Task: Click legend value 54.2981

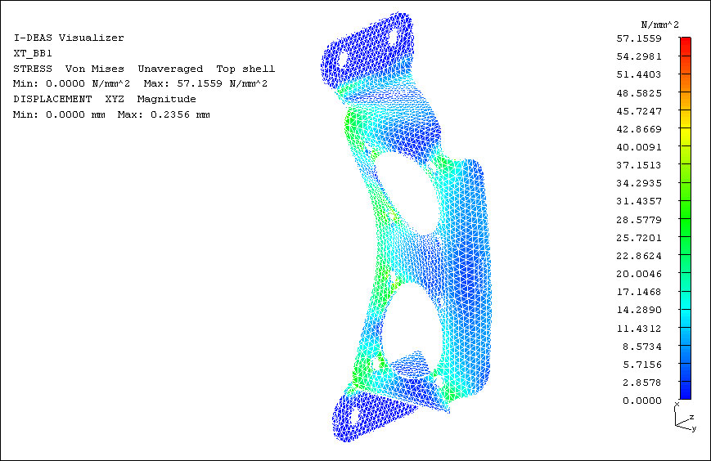Action: click(x=639, y=56)
